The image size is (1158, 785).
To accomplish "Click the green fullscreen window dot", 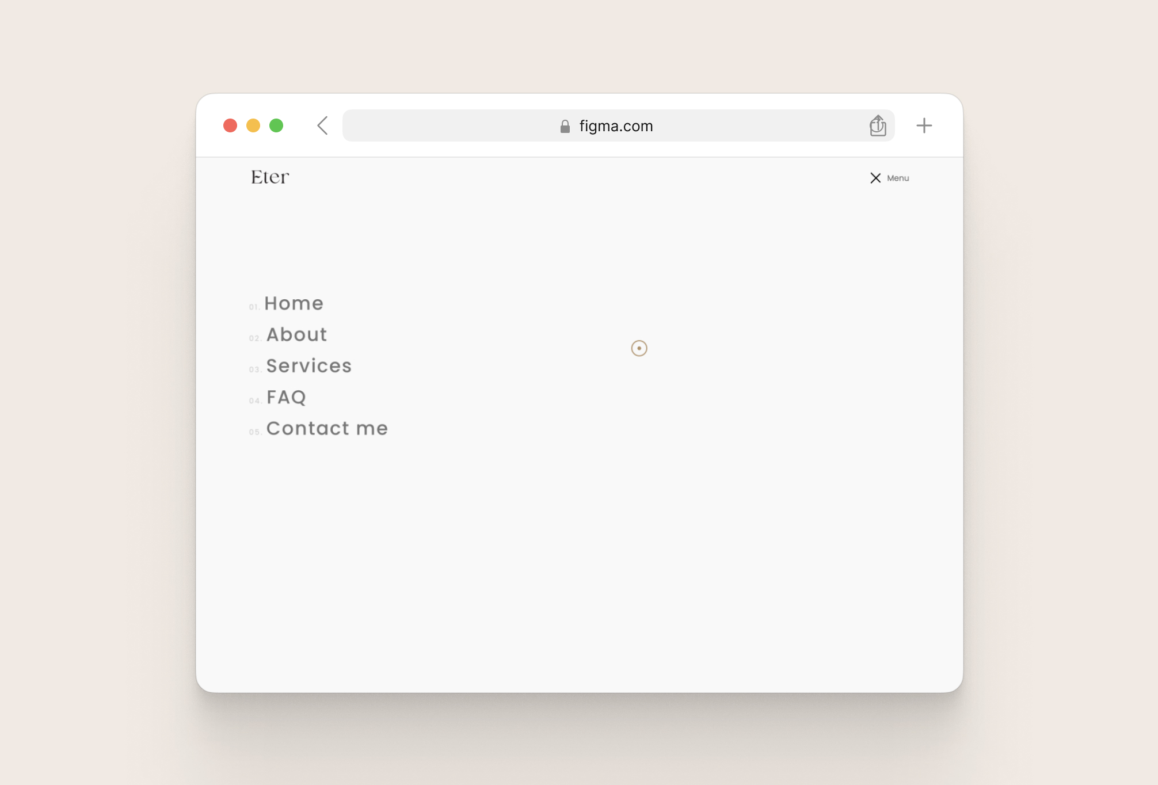I will pyautogui.click(x=276, y=125).
